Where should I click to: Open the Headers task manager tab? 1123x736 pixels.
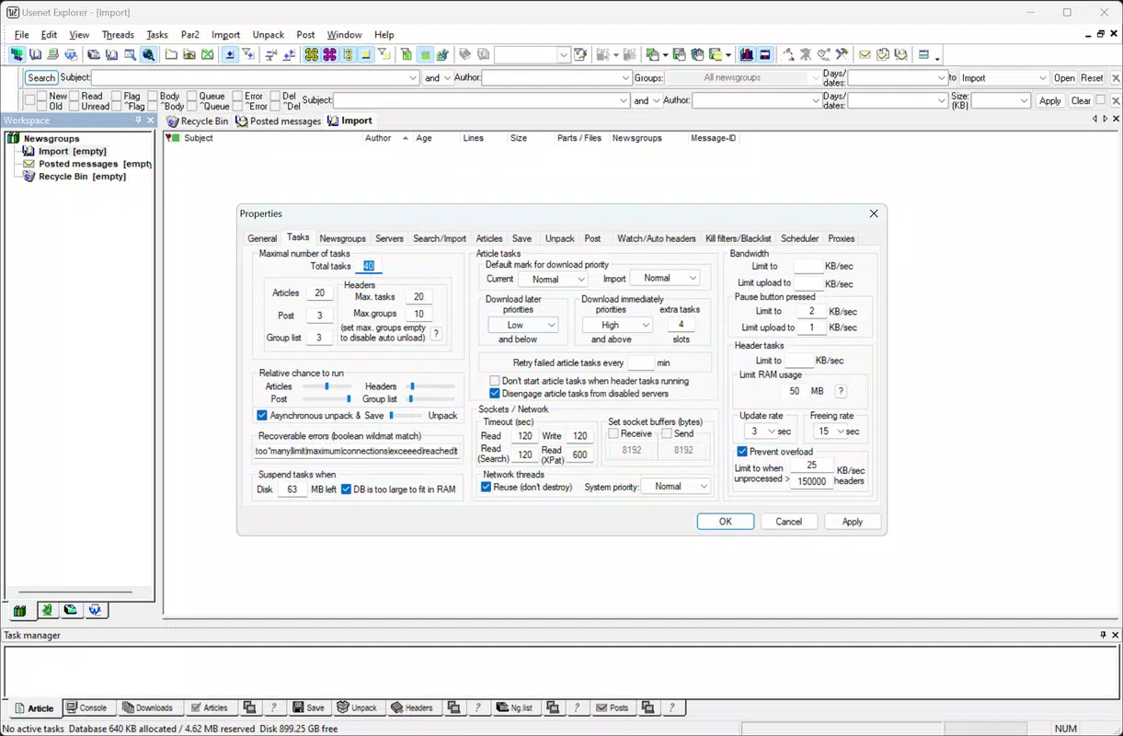coord(412,707)
